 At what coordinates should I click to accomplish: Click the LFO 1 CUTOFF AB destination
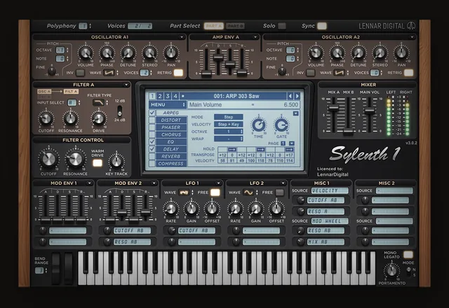[x=196, y=230]
